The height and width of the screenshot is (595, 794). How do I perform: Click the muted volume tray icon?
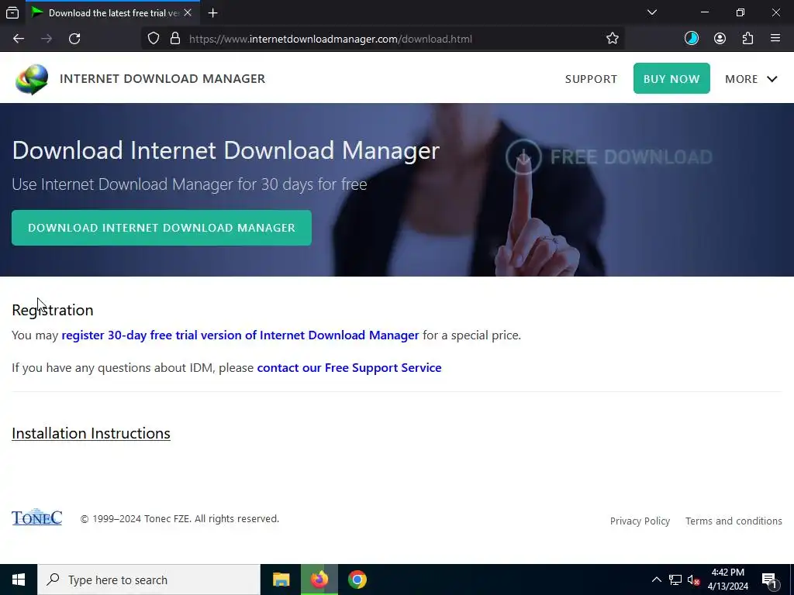[693, 580]
